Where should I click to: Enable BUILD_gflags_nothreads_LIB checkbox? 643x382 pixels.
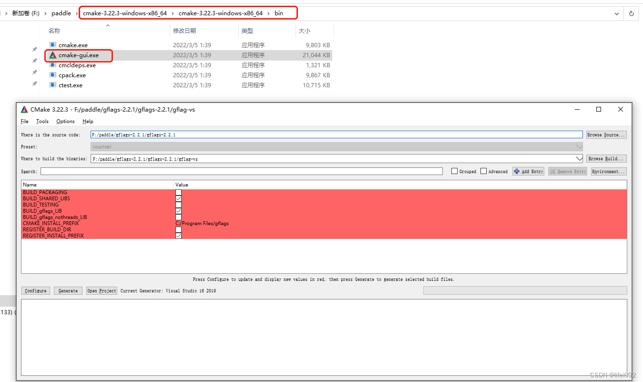coord(178,217)
